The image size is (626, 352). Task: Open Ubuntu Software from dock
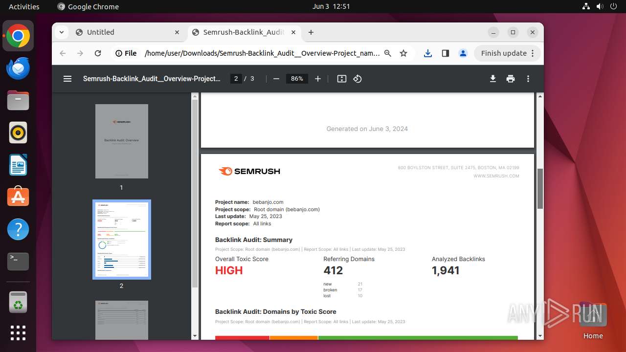(x=18, y=197)
